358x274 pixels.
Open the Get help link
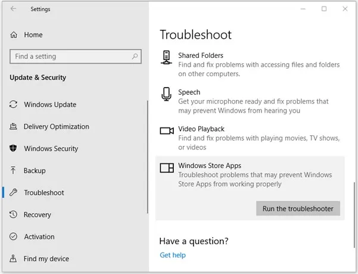click(x=173, y=256)
